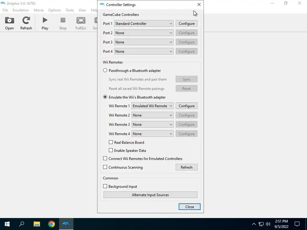The image size is (307, 230).
Task: Open the Windows Start menu
Action: (x=7, y=224)
